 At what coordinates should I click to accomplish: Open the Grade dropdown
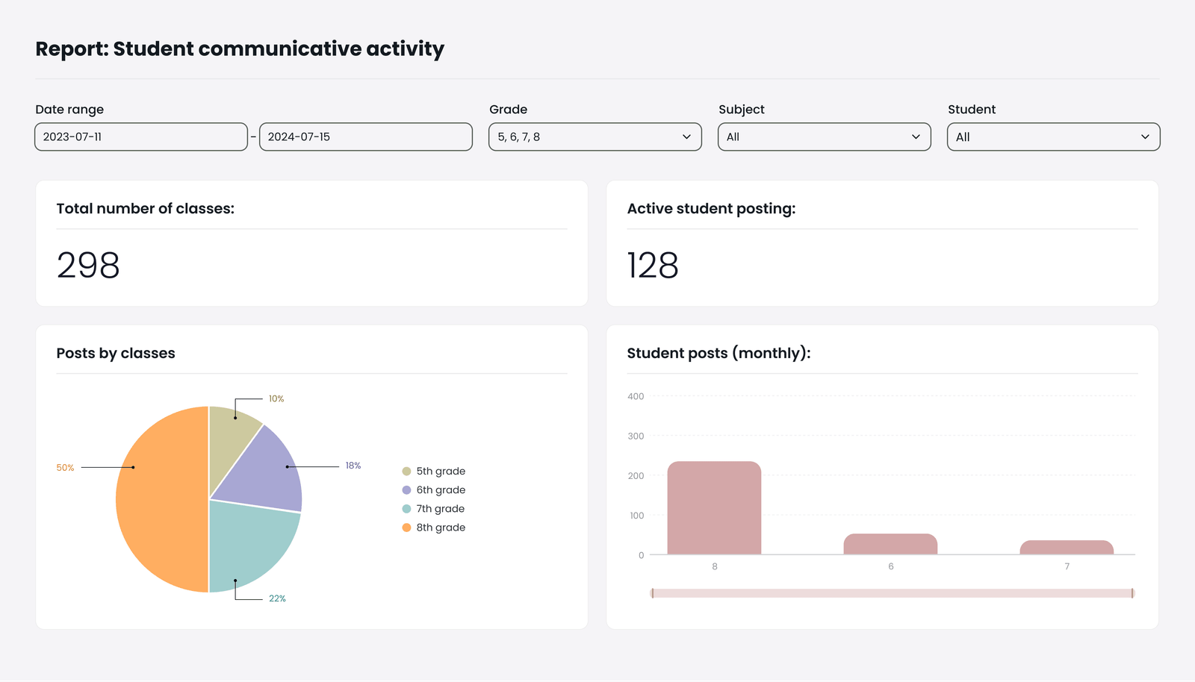click(x=595, y=137)
